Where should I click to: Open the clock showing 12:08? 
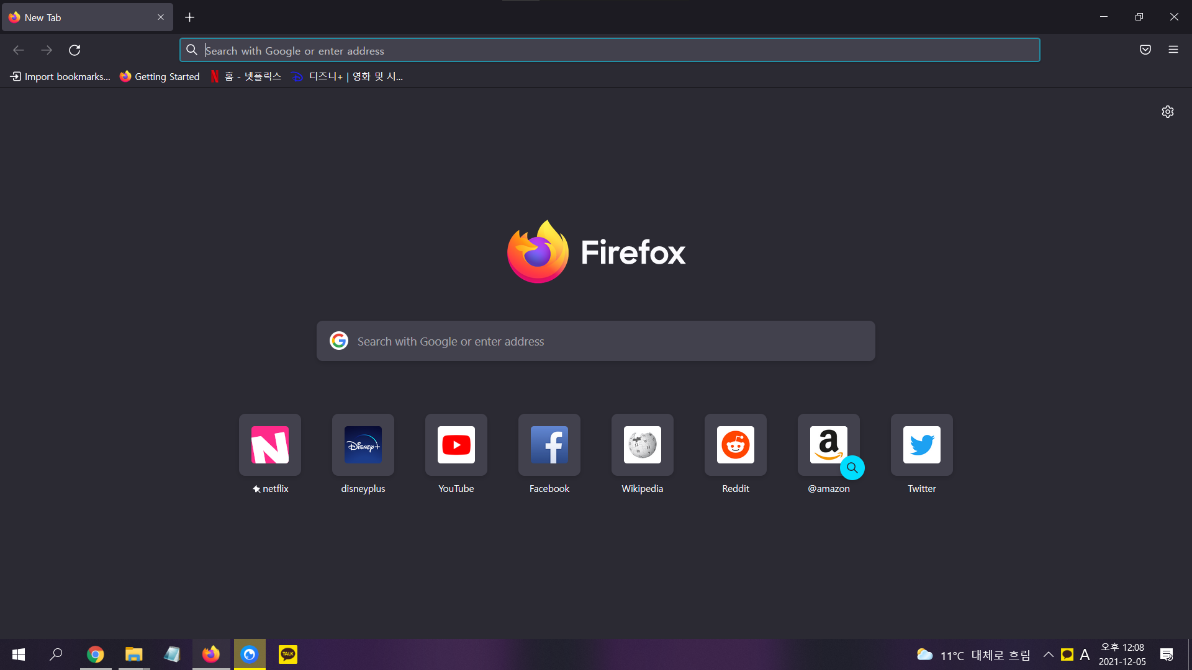click(1122, 654)
